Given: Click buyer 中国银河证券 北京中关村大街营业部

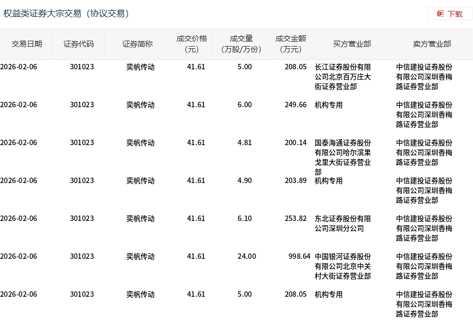Looking at the screenshot, I should click(x=343, y=266).
